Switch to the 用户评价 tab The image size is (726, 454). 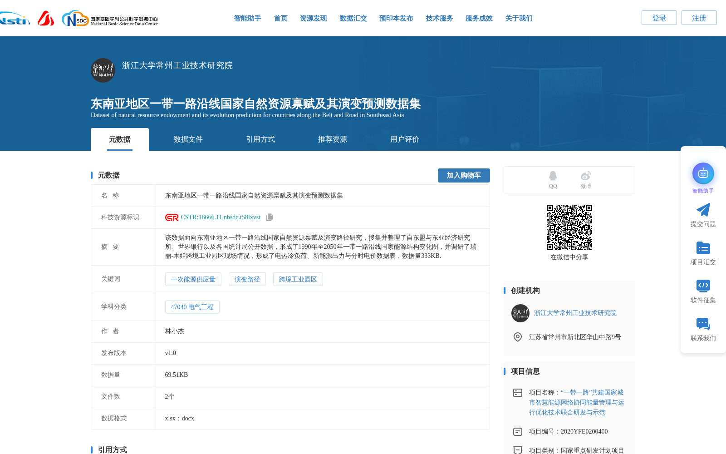pyautogui.click(x=405, y=139)
